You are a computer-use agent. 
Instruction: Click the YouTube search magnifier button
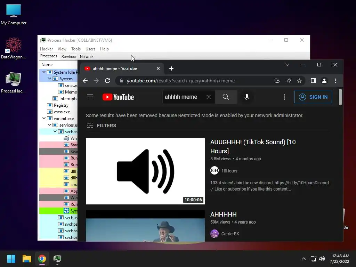click(226, 97)
